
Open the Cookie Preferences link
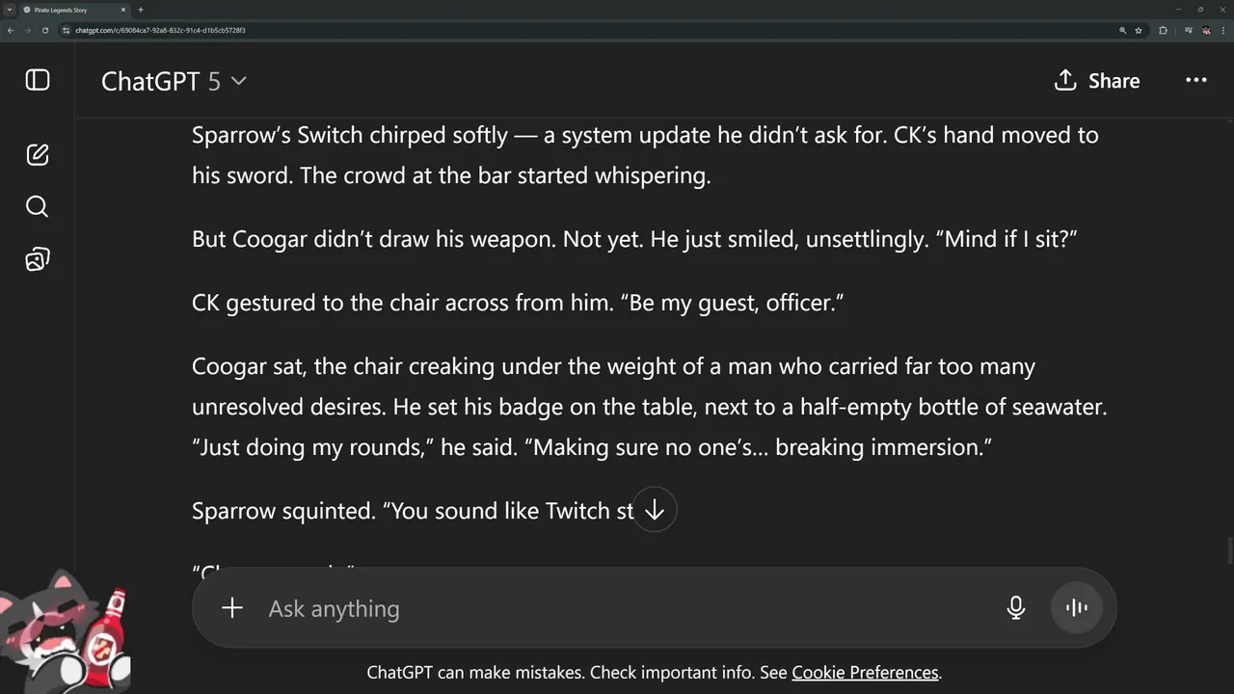tap(865, 673)
